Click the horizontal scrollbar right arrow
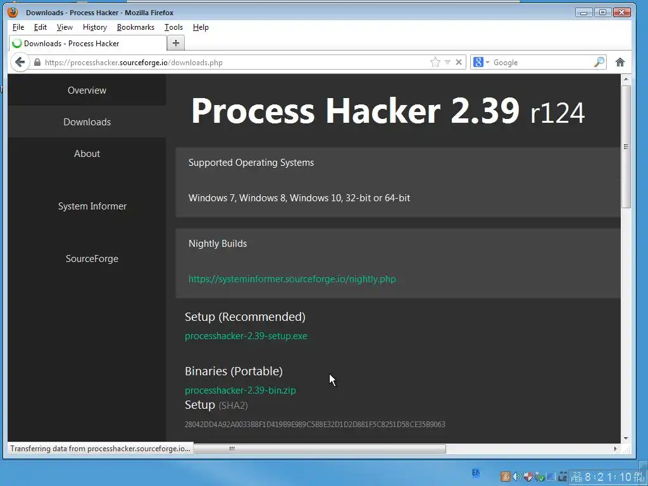The width and height of the screenshot is (648, 486). pos(615,449)
